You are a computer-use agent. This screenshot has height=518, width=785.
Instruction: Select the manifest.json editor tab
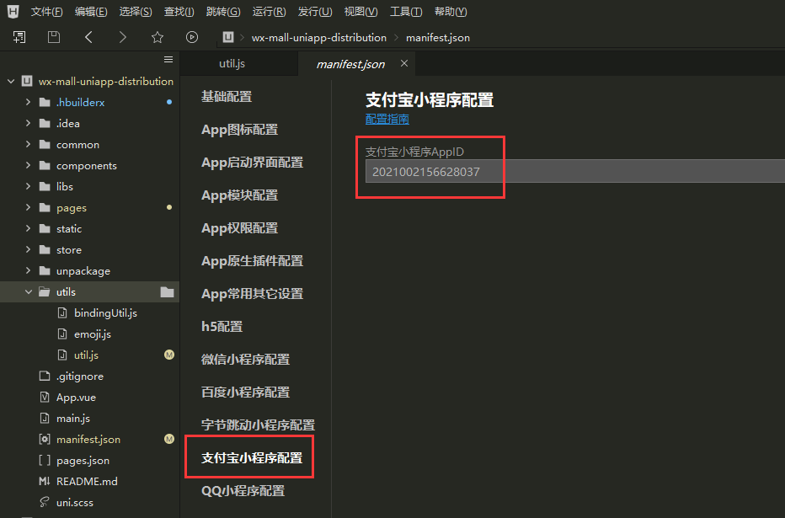[x=350, y=64]
